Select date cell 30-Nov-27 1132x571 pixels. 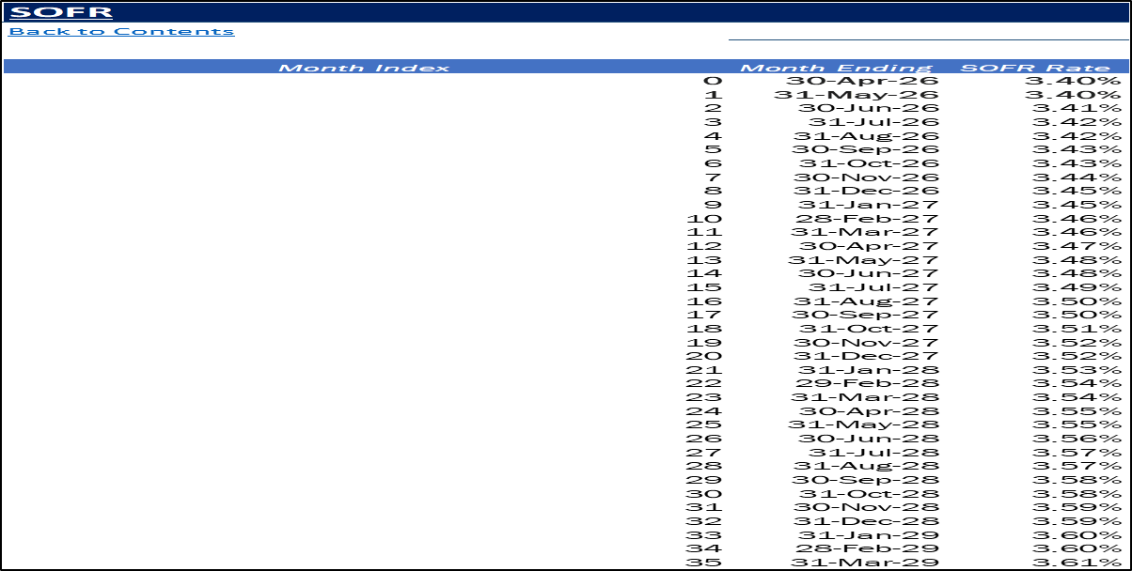tap(866, 343)
